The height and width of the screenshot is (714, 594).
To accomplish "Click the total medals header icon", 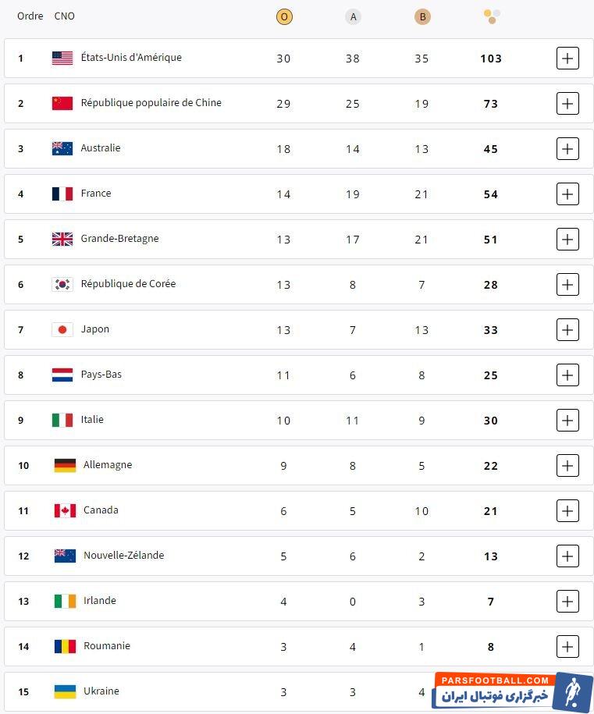I will (491, 16).
